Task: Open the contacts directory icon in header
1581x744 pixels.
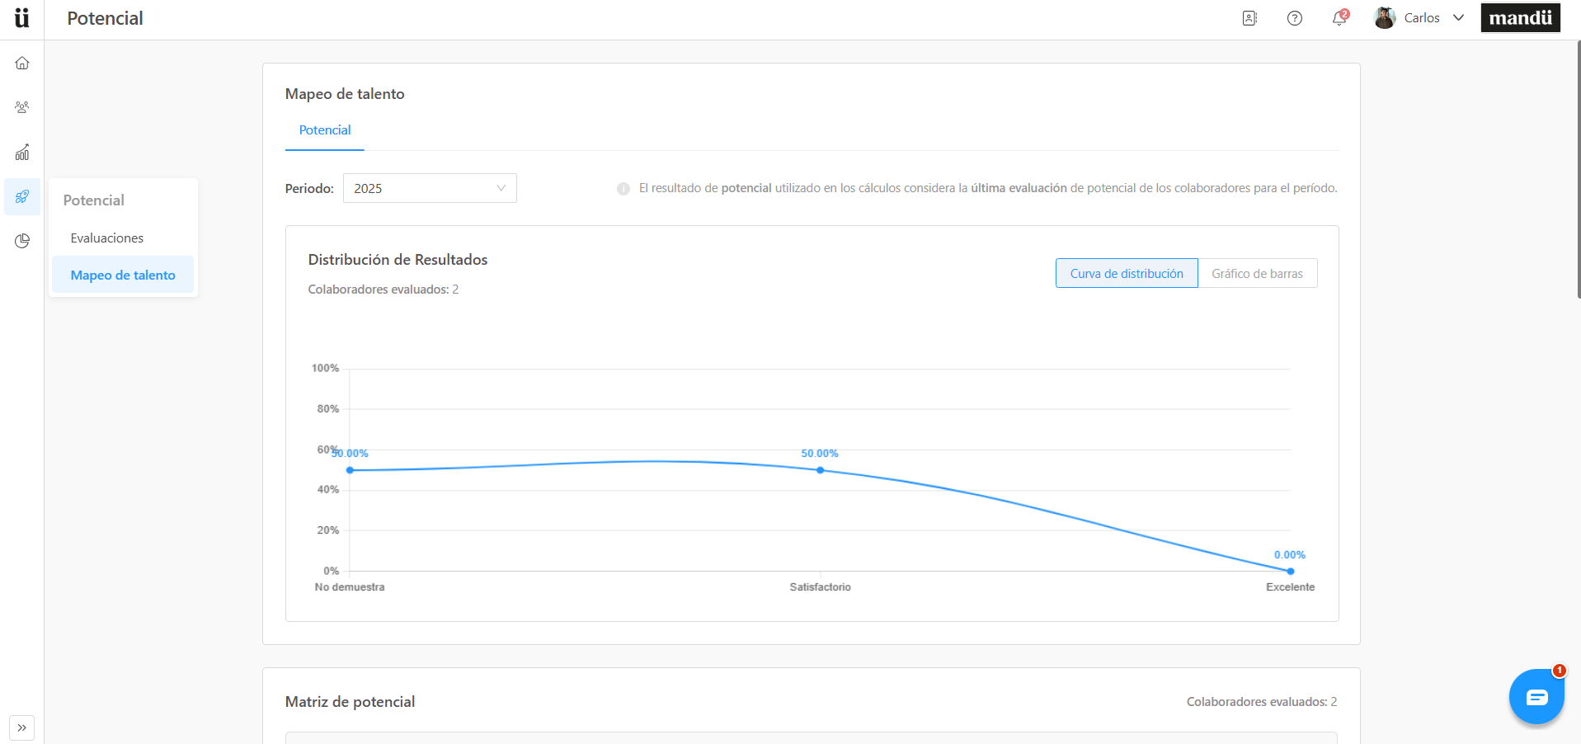Action: tap(1249, 18)
